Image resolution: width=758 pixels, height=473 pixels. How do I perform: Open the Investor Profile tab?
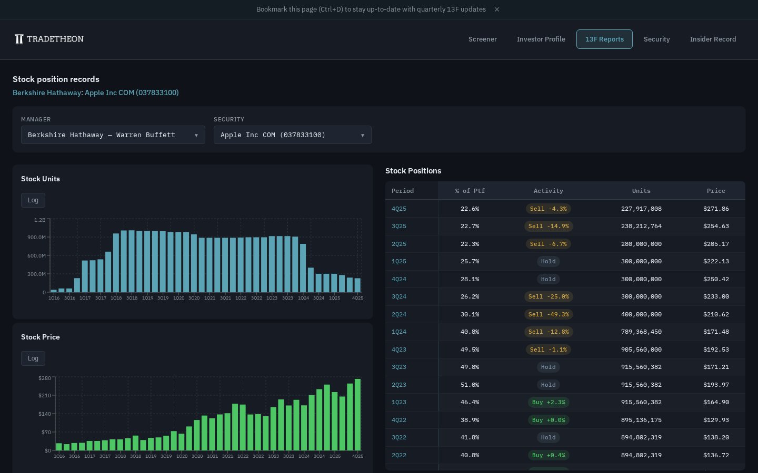pyautogui.click(x=541, y=39)
